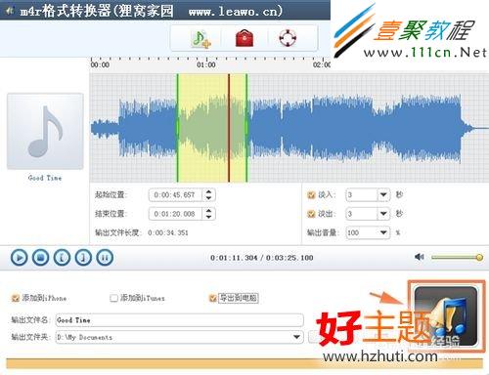Click the start position field 0:00:45.657
The image size is (489, 375).
click(175, 195)
